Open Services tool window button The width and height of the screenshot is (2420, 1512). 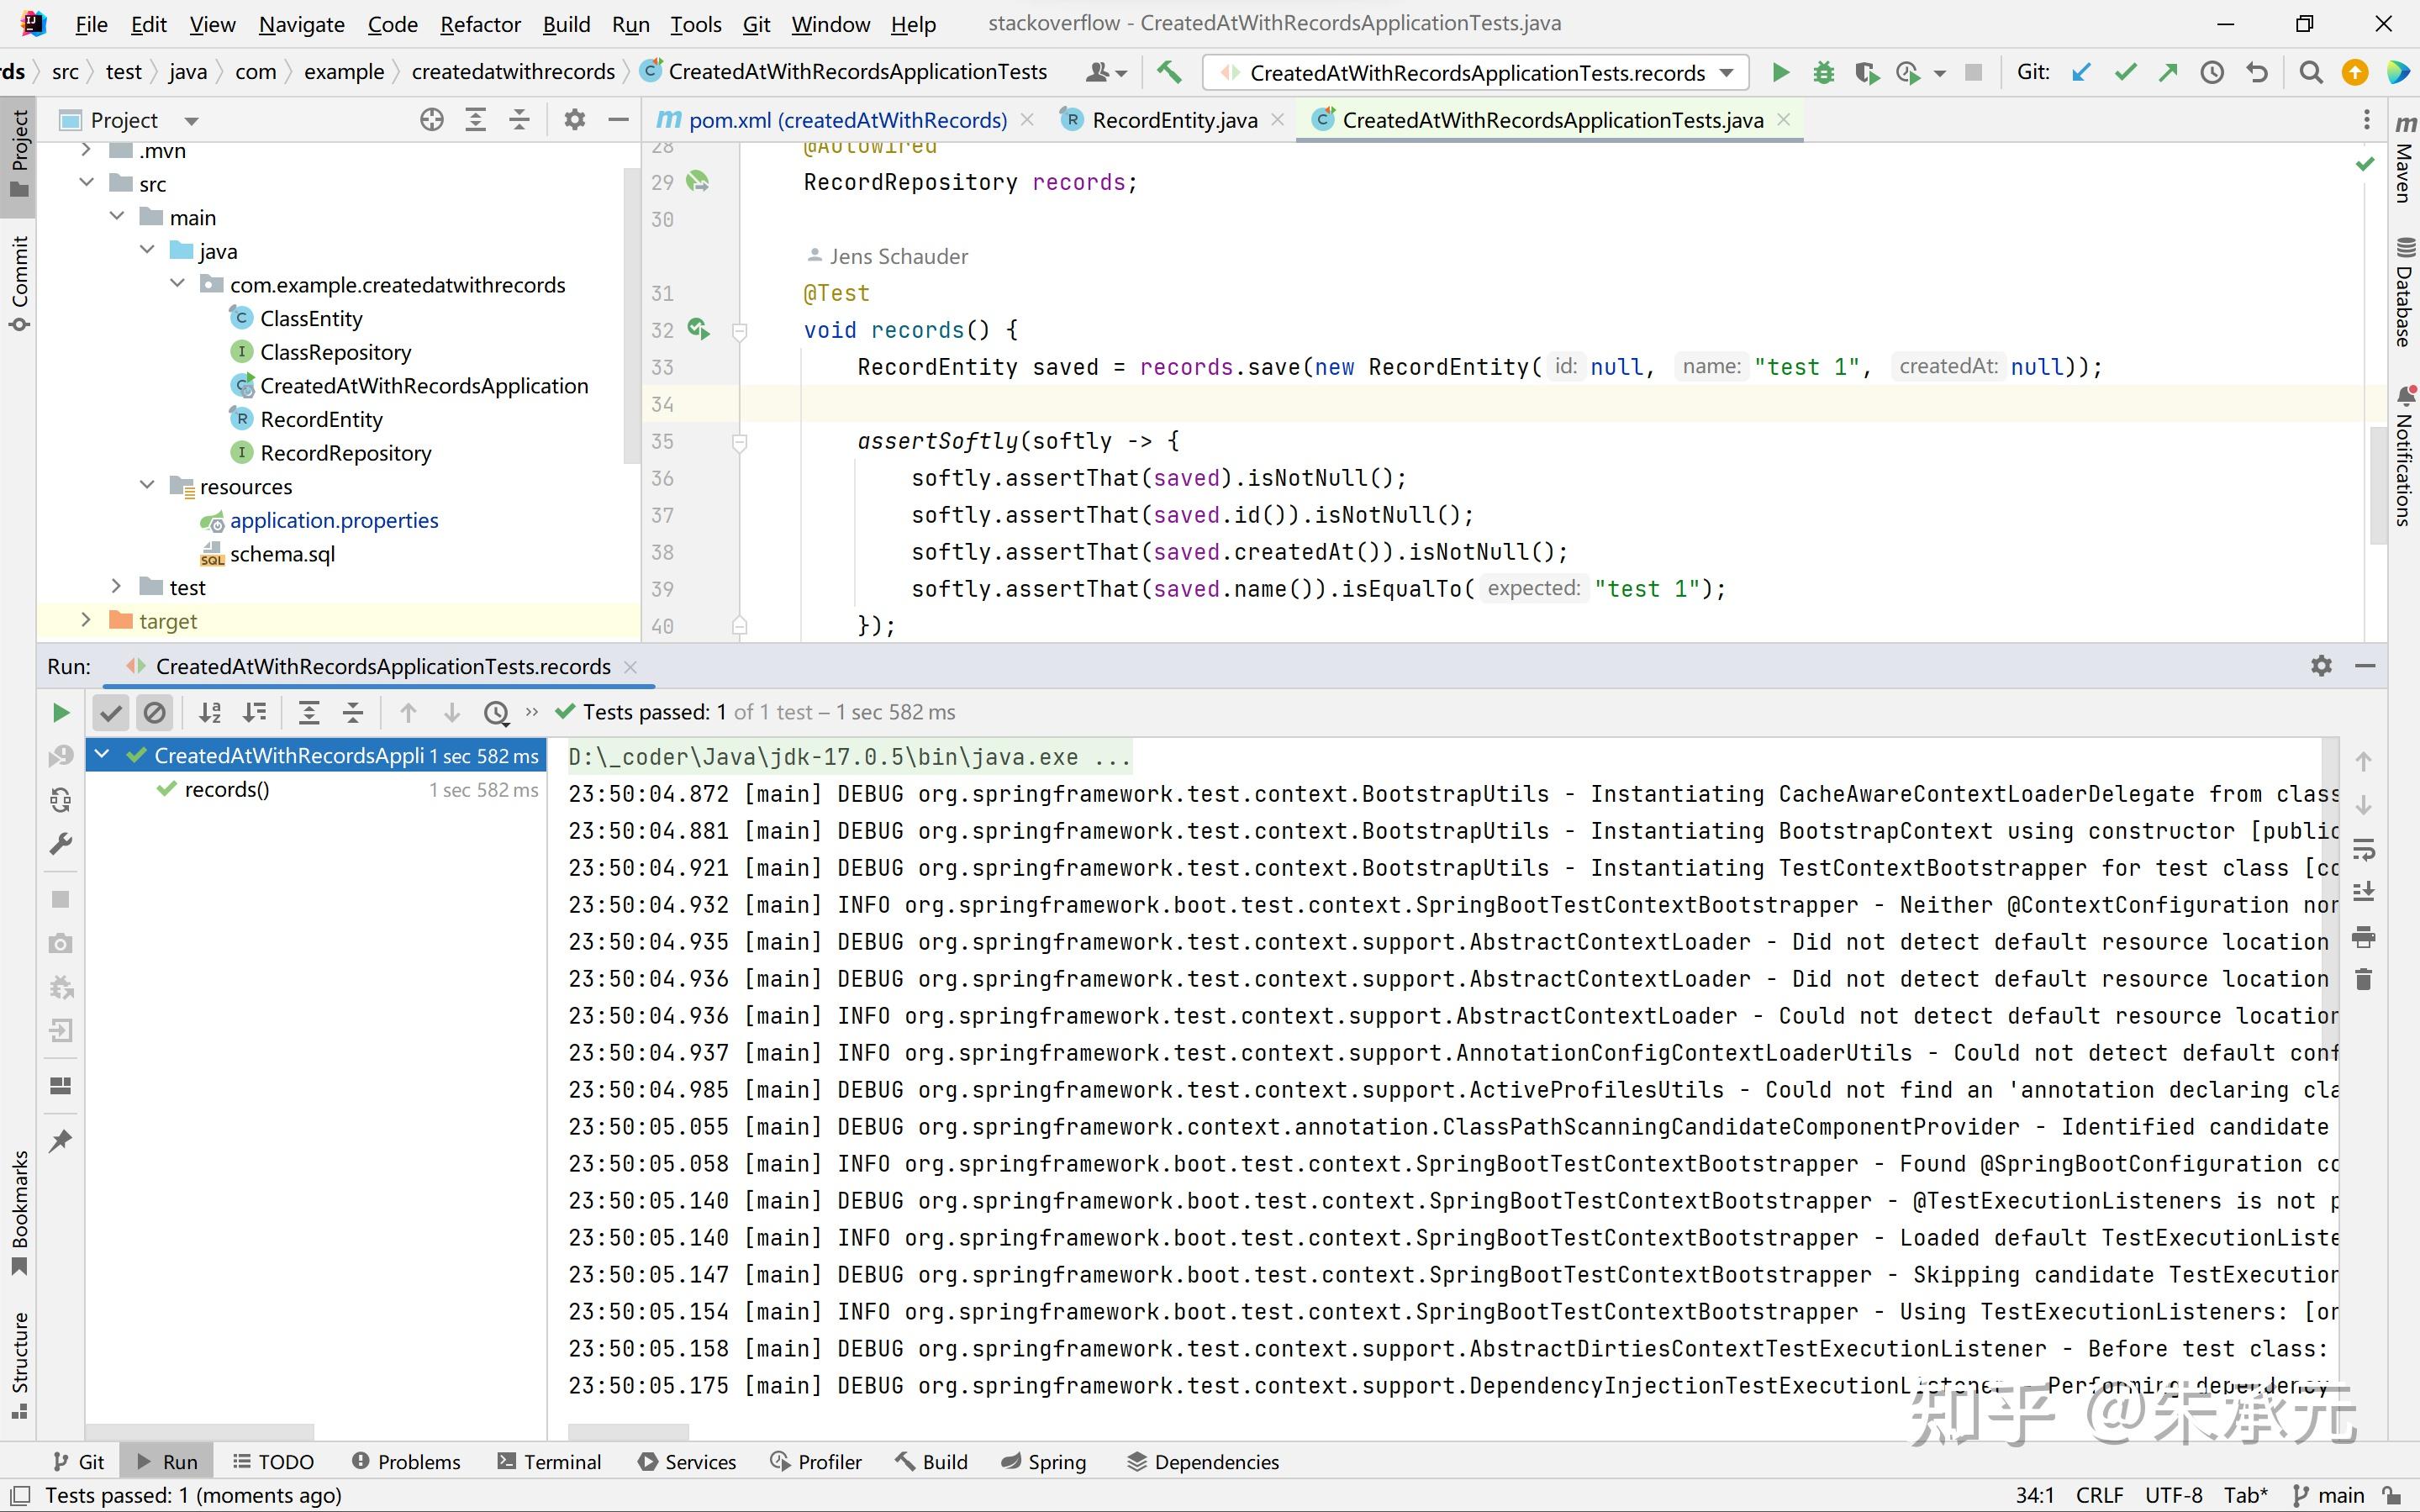click(x=687, y=1462)
